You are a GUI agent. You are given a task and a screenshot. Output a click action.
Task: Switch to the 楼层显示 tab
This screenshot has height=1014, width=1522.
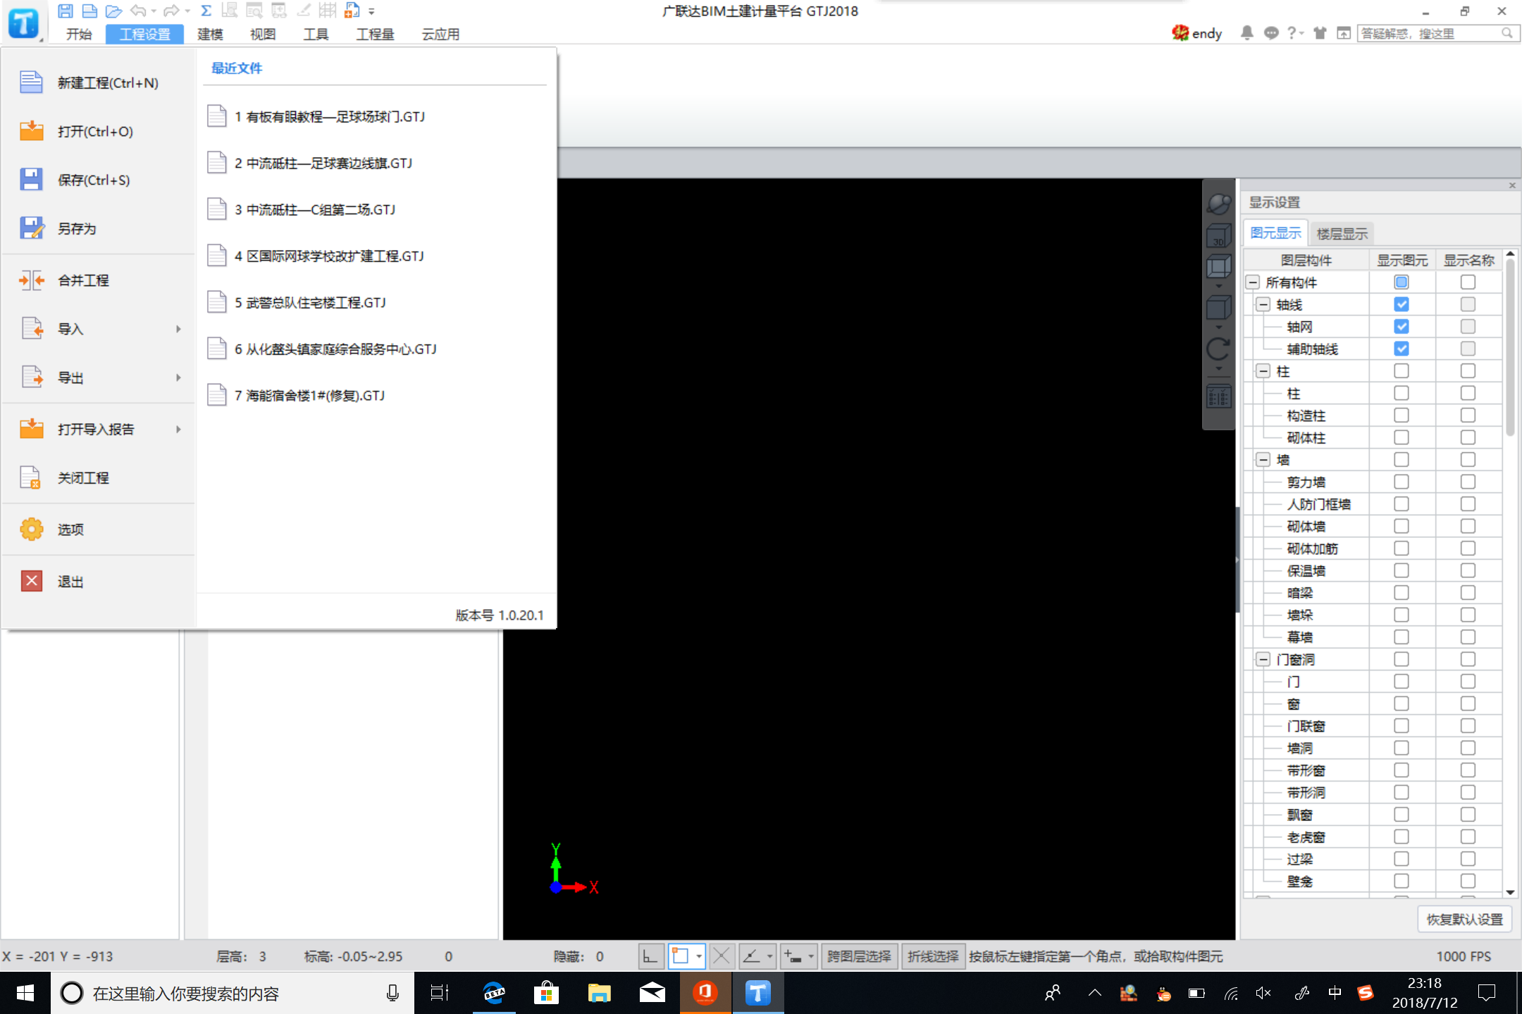point(1342,233)
